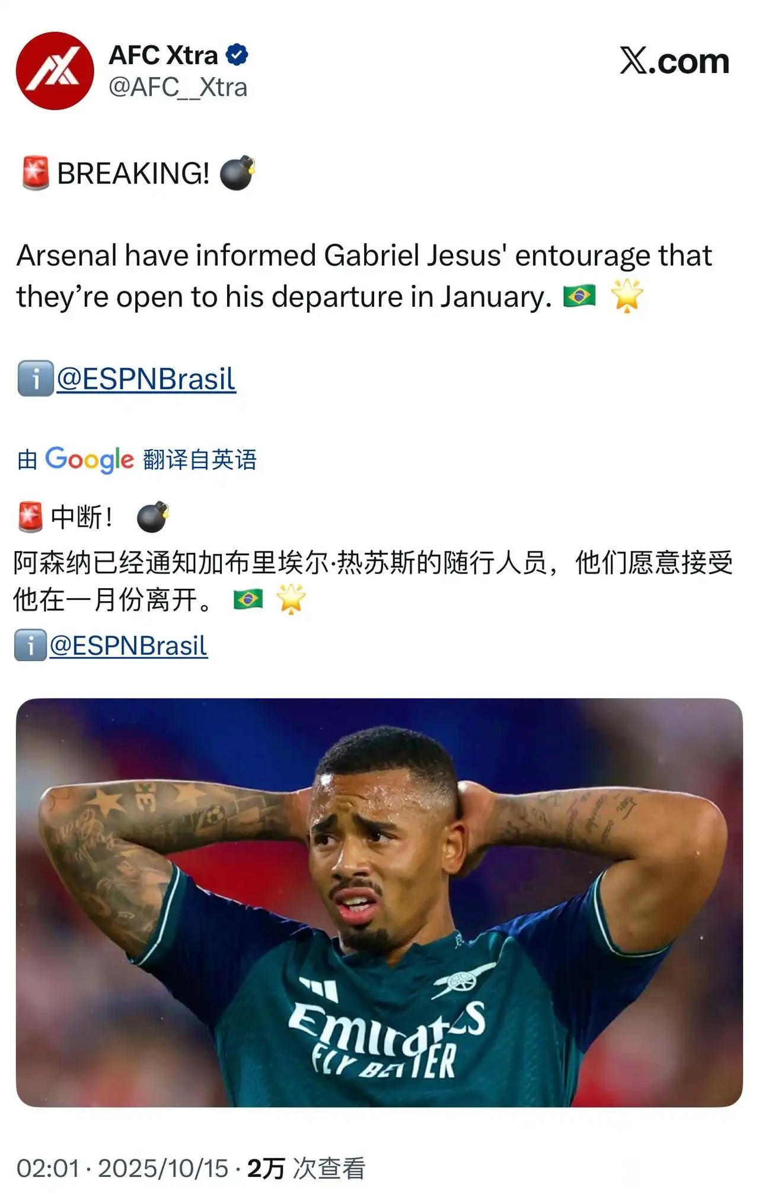Open the AFC Xtra display name
Viewport: 759px width, 1194px height.
coord(163,55)
